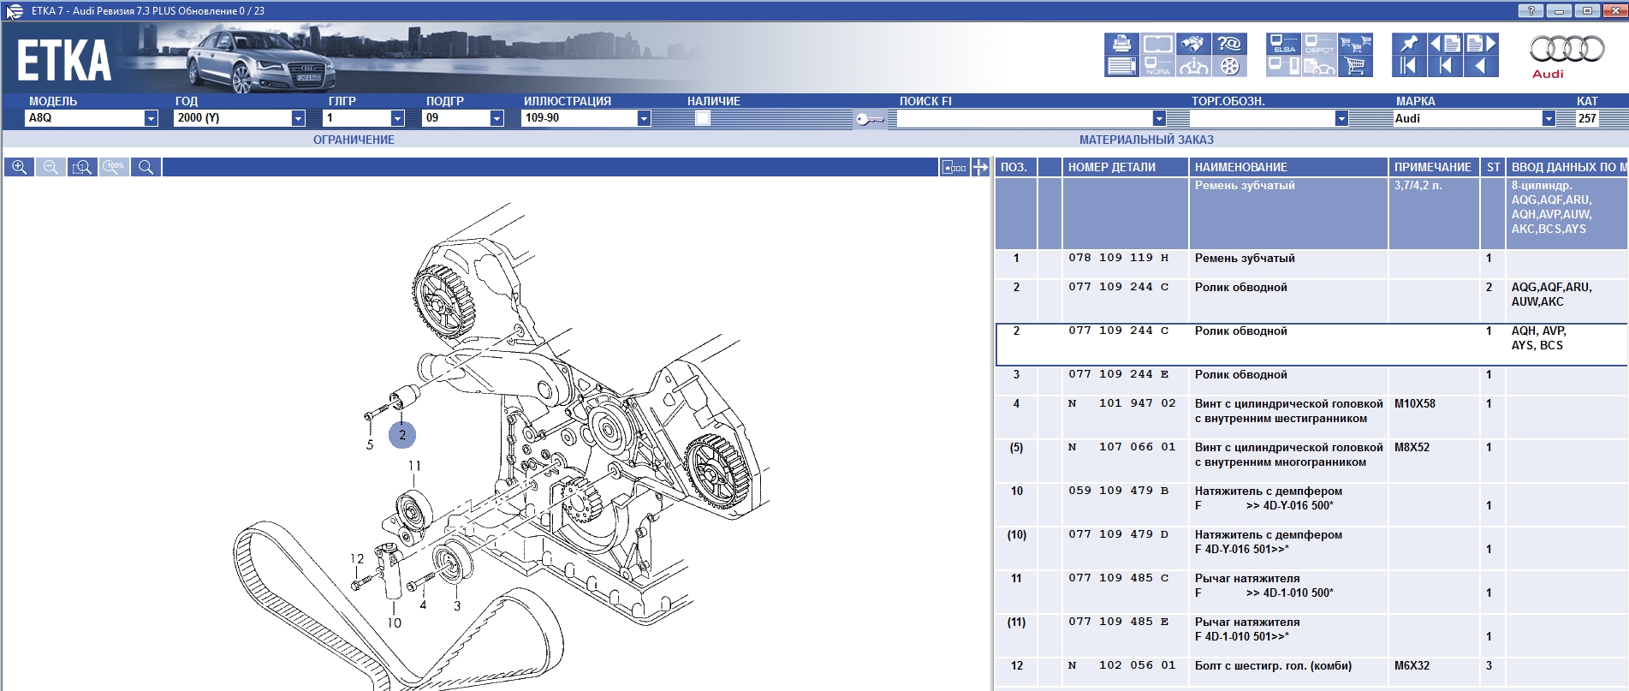Click the key icon beside ПОИСК FI
The image size is (1629, 691).
pos(869,119)
